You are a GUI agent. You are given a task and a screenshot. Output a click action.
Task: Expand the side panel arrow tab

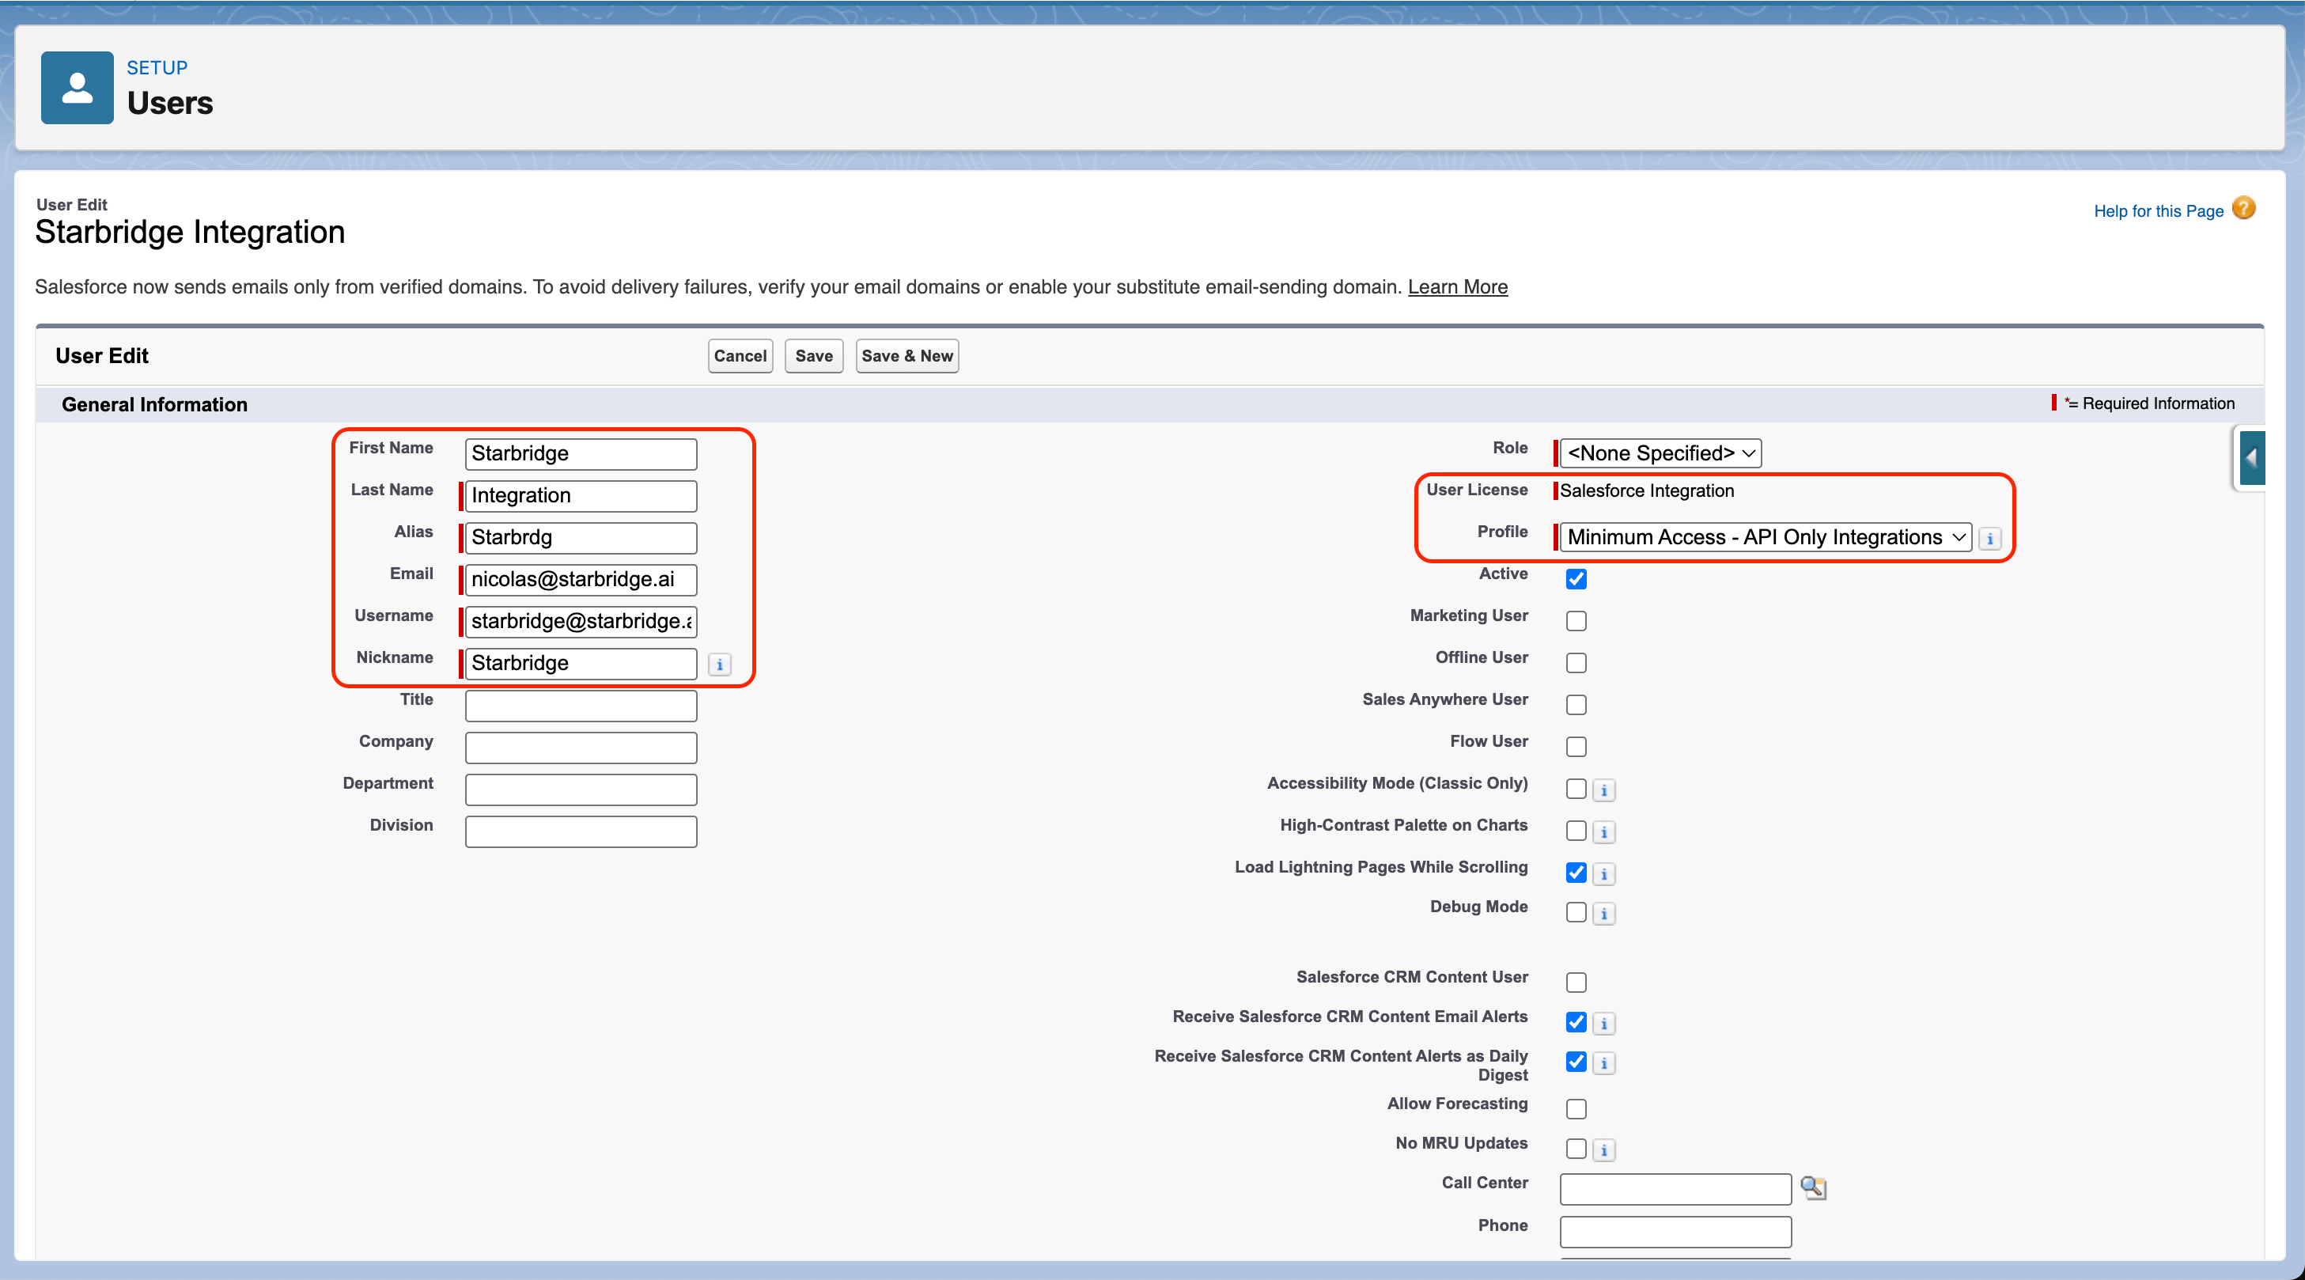click(x=2251, y=457)
